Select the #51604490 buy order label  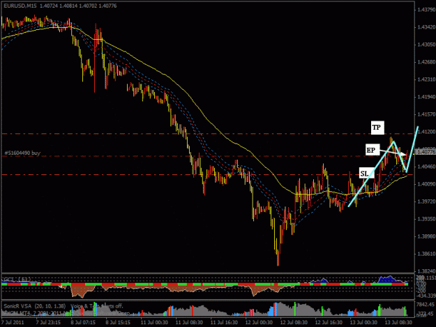pos(22,153)
